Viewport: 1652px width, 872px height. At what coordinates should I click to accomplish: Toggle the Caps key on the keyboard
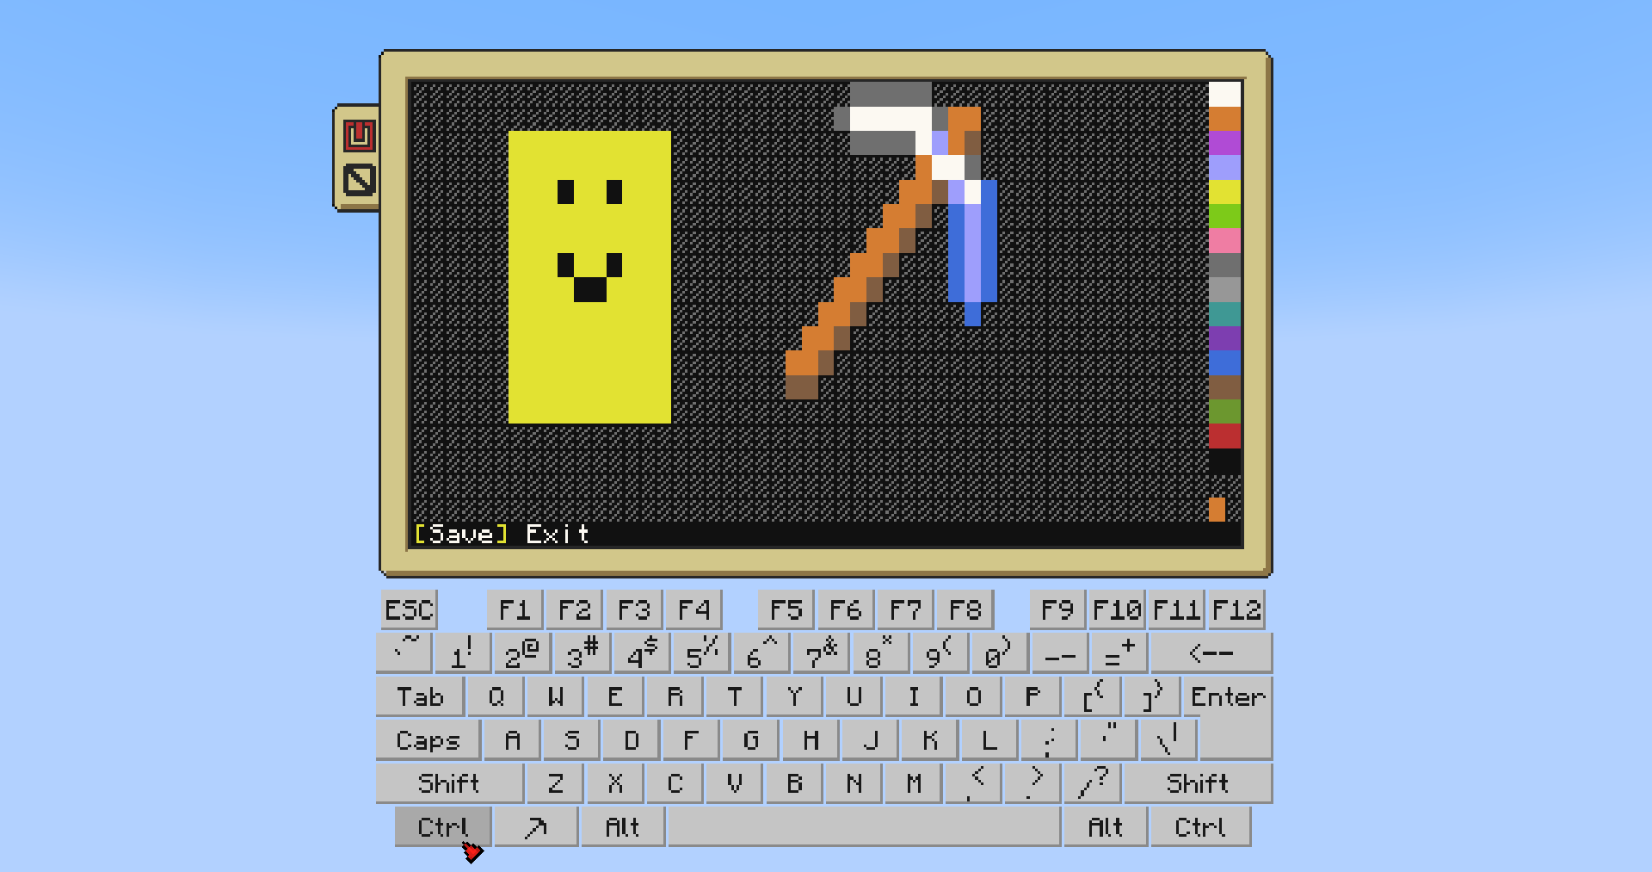pyautogui.click(x=428, y=740)
